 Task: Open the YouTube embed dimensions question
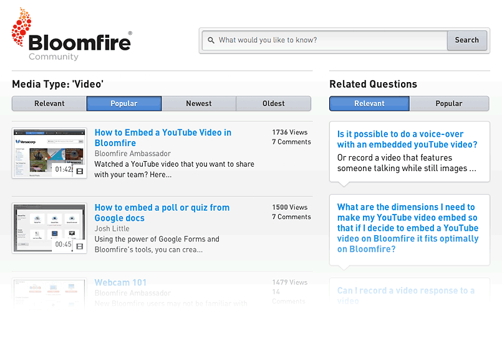pos(408,228)
